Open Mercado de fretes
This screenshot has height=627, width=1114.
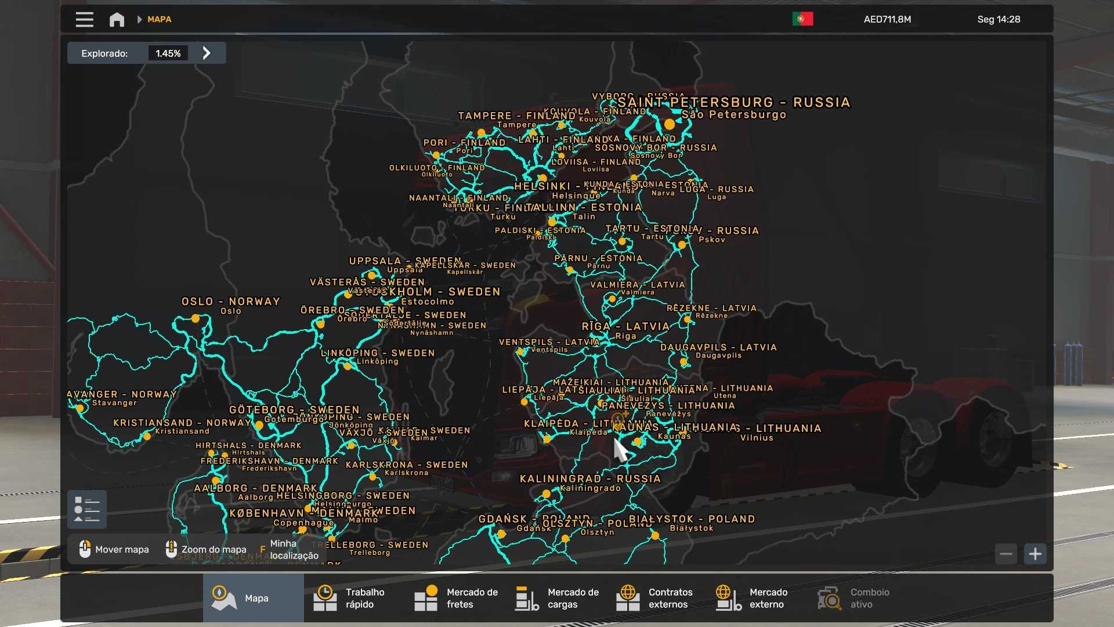click(455, 598)
